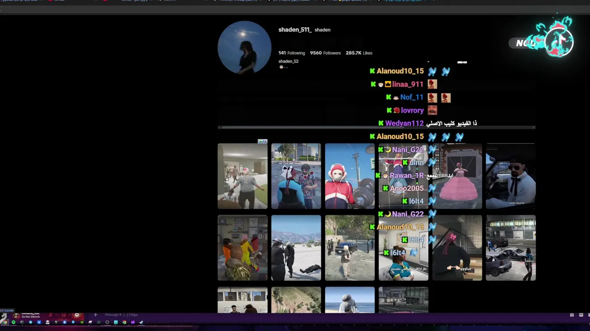
Task: Open the Do Not Disturb user avatar
Action: click(x=17, y=315)
